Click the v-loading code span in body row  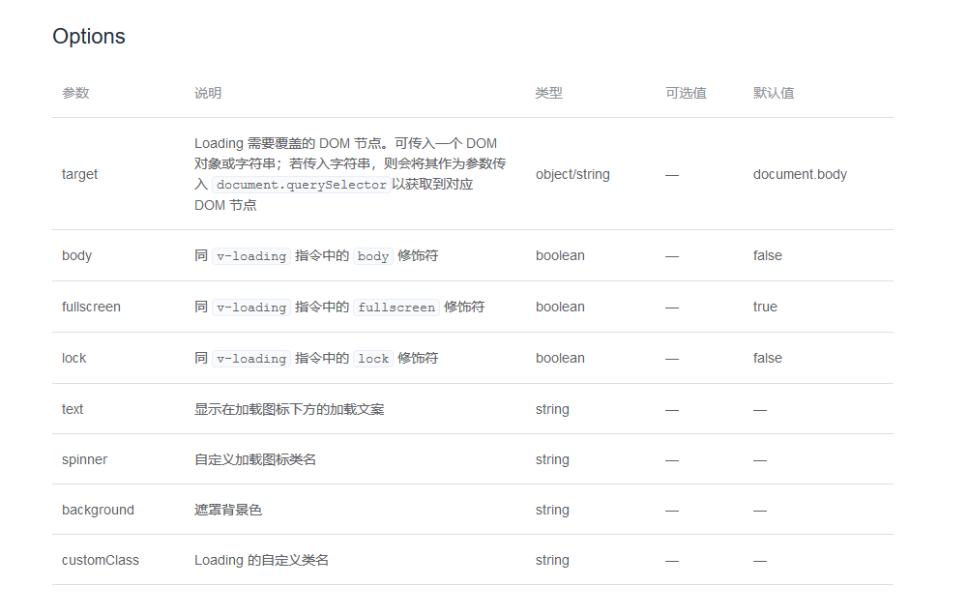[250, 255]
